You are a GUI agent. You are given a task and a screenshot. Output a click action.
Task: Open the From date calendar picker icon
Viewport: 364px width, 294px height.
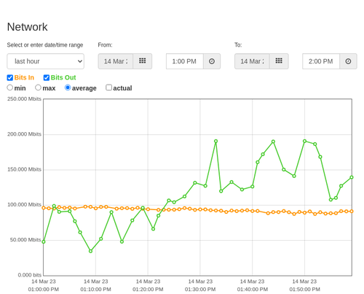click(x=143, y=61)
